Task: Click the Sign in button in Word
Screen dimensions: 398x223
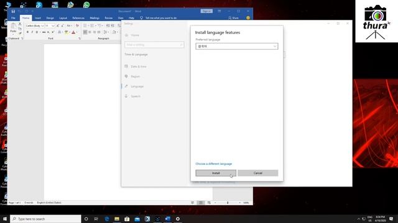Action: pos(206,11)
